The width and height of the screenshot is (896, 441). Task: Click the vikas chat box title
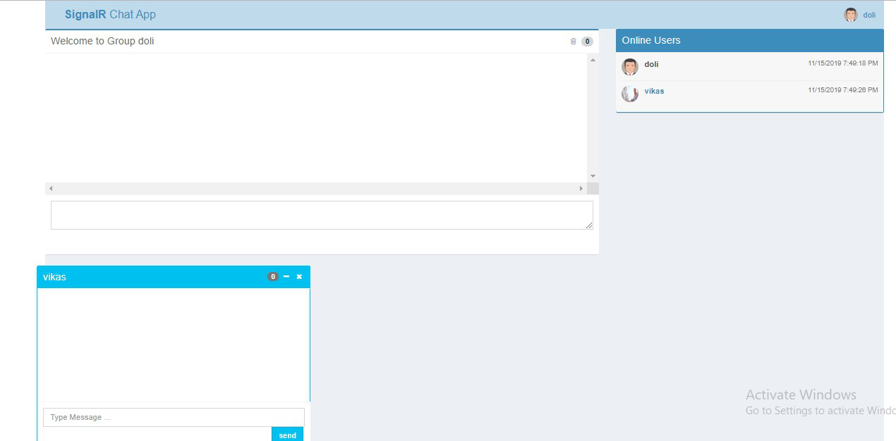tap(54, 277)
